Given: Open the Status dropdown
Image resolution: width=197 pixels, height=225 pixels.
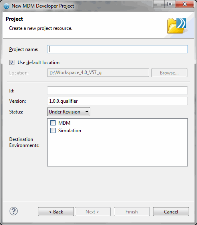Looking at the screenshot, I should coord(69,112).
